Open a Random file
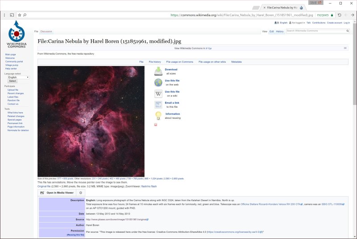This screenshot has height=239, width=357. 13,100
